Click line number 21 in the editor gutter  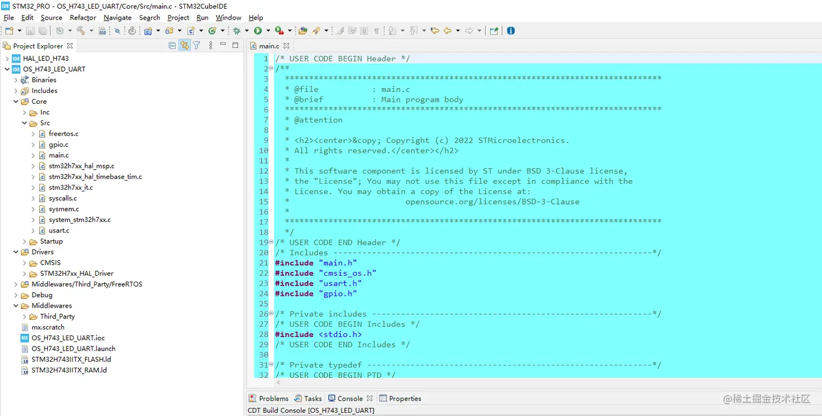coord(264,263)
